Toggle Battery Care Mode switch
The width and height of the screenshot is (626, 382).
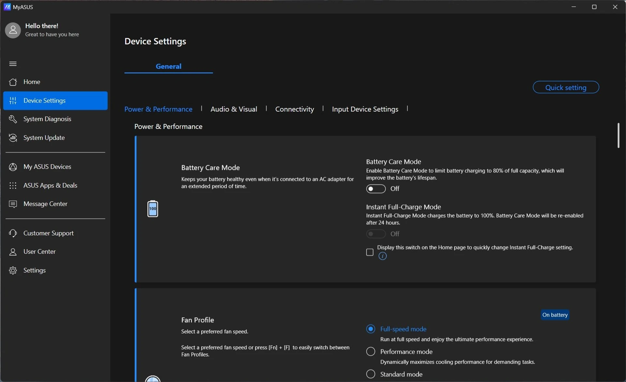tap(376, 189)
